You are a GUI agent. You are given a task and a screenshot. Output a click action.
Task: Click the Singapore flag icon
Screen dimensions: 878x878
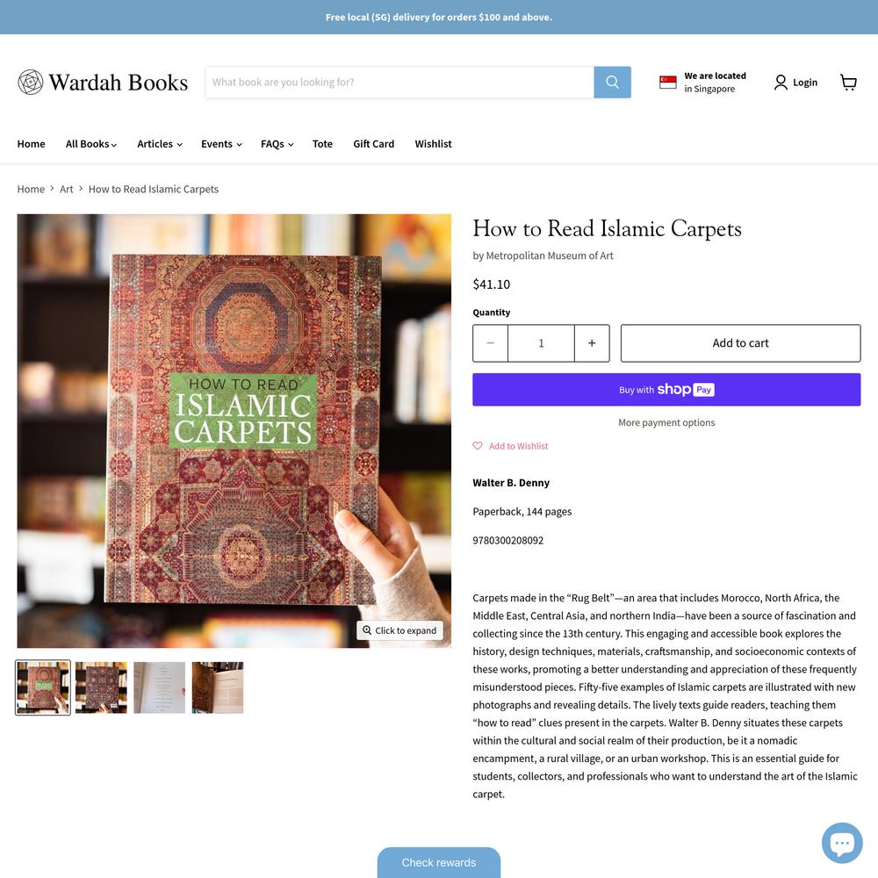pos(667,83)
